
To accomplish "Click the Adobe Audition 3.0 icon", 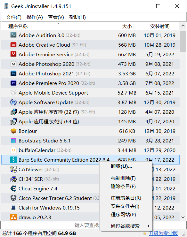I will click(13, 35).
